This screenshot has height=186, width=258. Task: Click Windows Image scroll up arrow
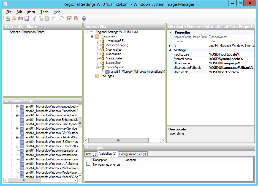(80, 107)
